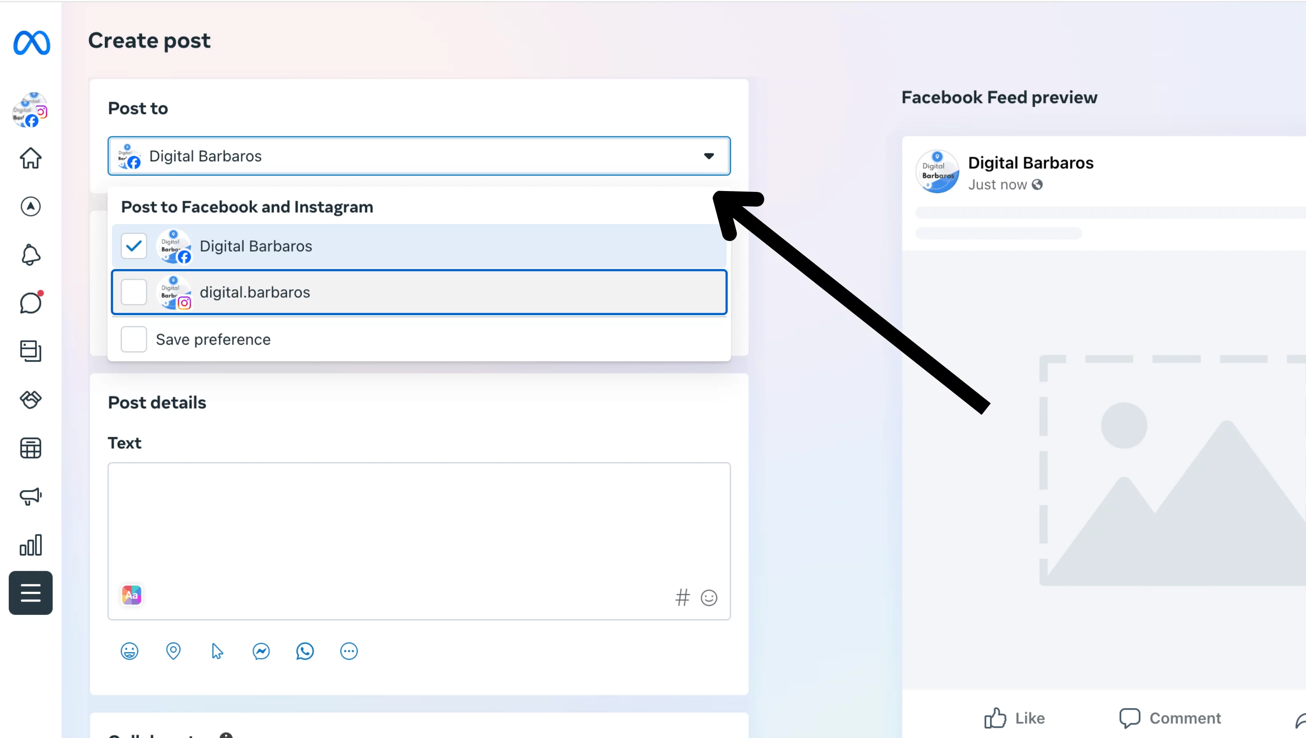The image size is (1306, 738).
Task: Open emoji picker in text box
Action: pyautogui.click(x=709, y=598)
